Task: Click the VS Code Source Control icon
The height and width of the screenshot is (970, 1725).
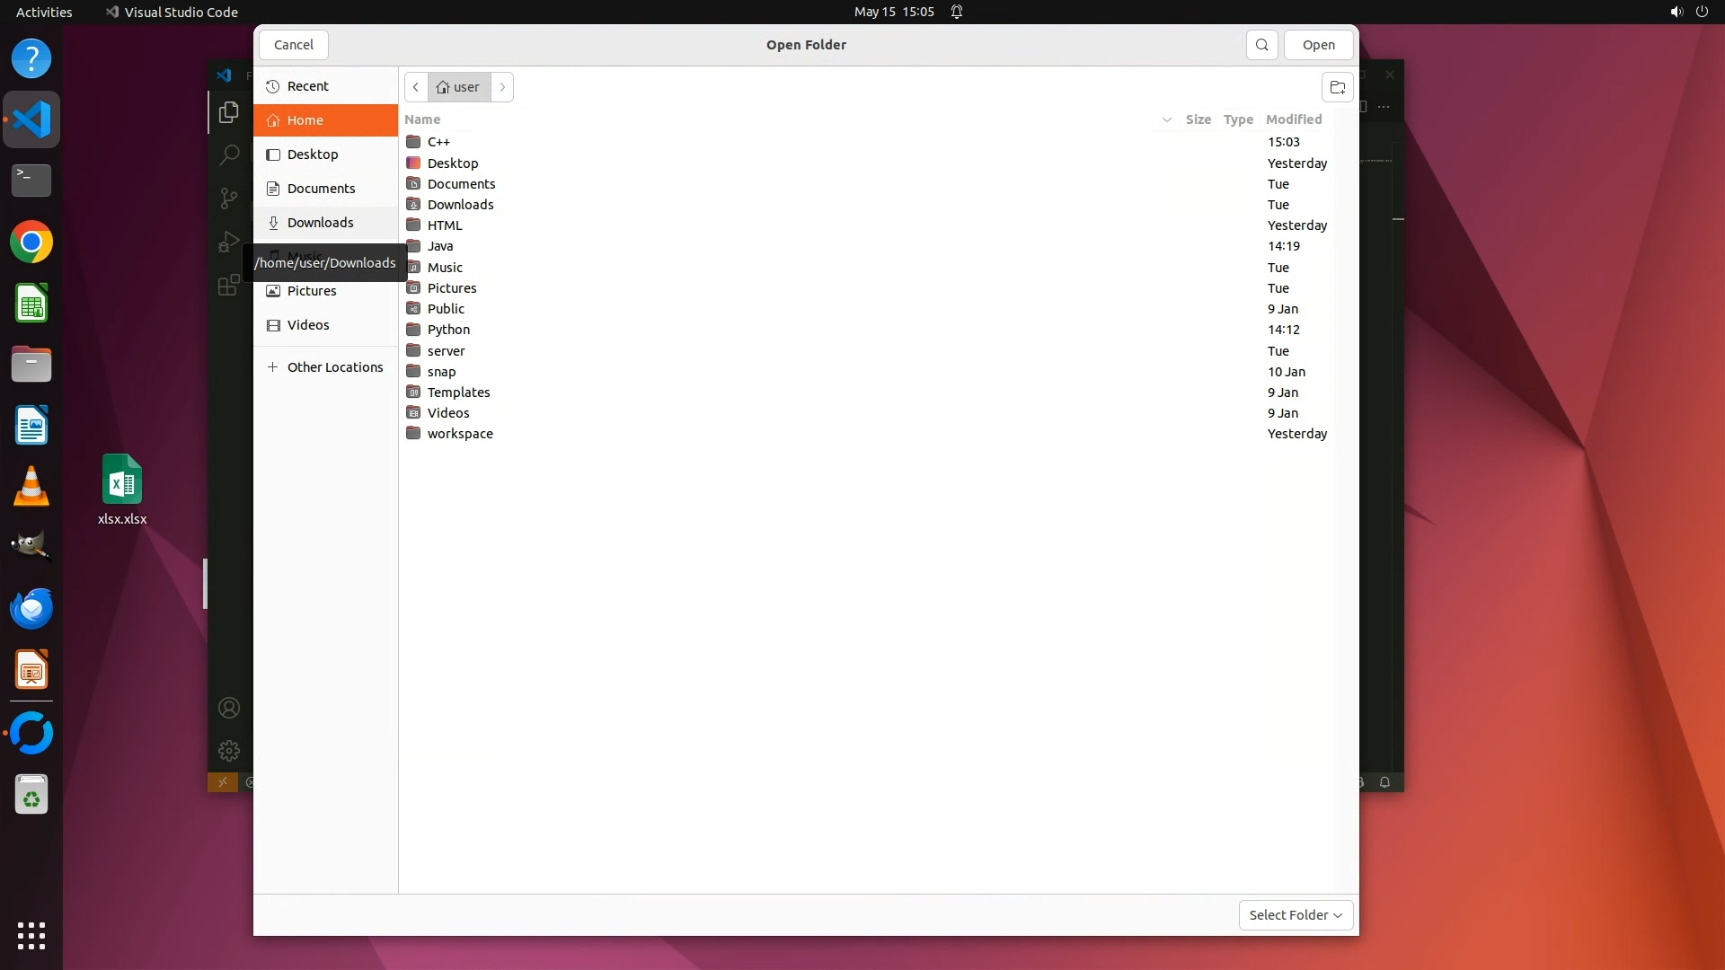Action: click(x=229, y=198)
